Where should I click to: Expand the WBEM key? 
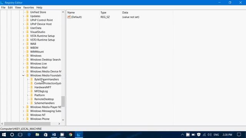coord(23,48)
